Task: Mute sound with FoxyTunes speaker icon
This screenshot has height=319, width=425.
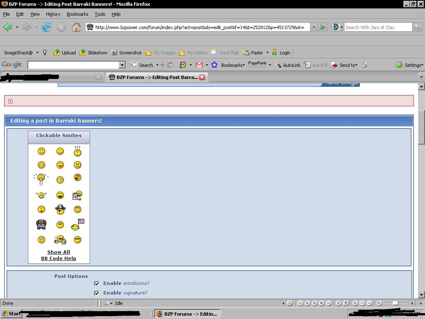Action: 379,303
